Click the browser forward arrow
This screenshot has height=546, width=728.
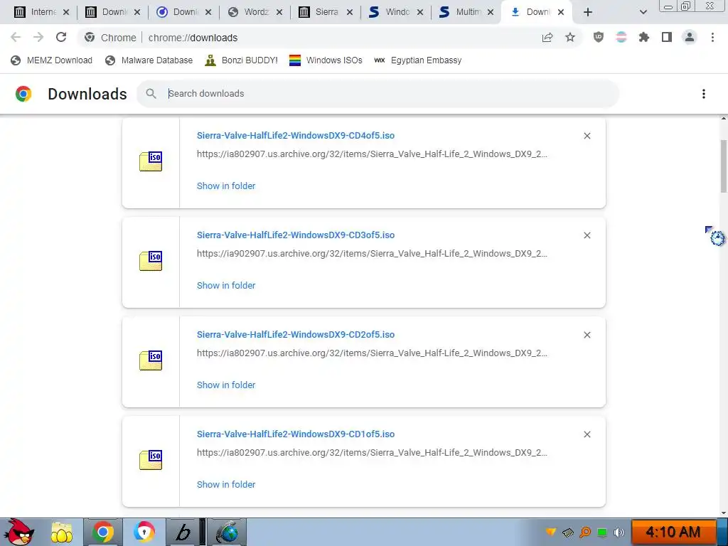click(38, 37)
